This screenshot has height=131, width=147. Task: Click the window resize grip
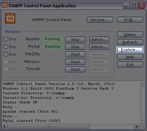pyautogui.click(x=143, y=127)
